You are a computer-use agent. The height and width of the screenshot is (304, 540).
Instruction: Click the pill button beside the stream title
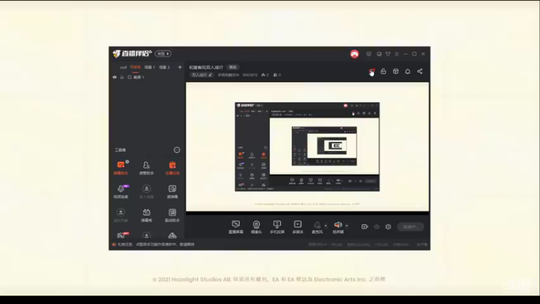point(233,67)
